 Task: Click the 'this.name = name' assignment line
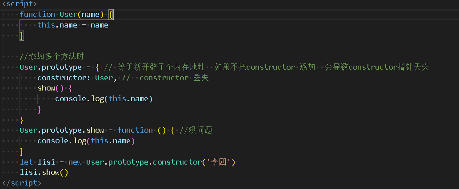click(72, 25)
